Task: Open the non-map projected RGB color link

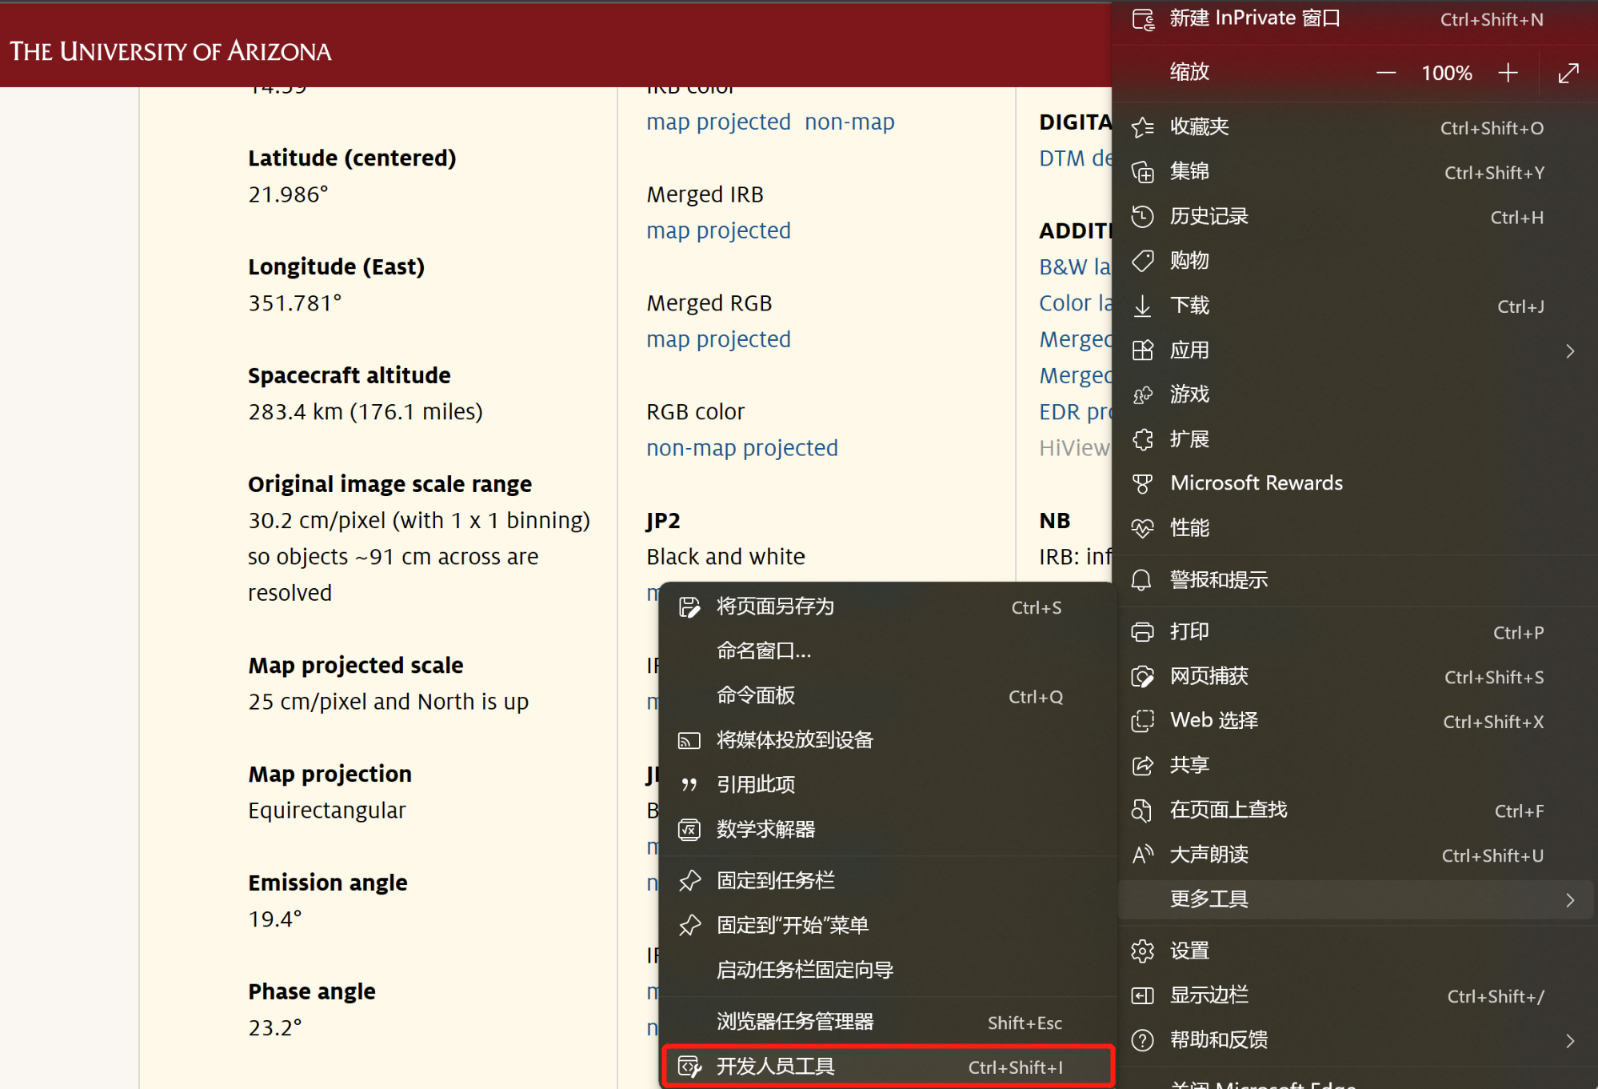Action: [x=742, y=448]
